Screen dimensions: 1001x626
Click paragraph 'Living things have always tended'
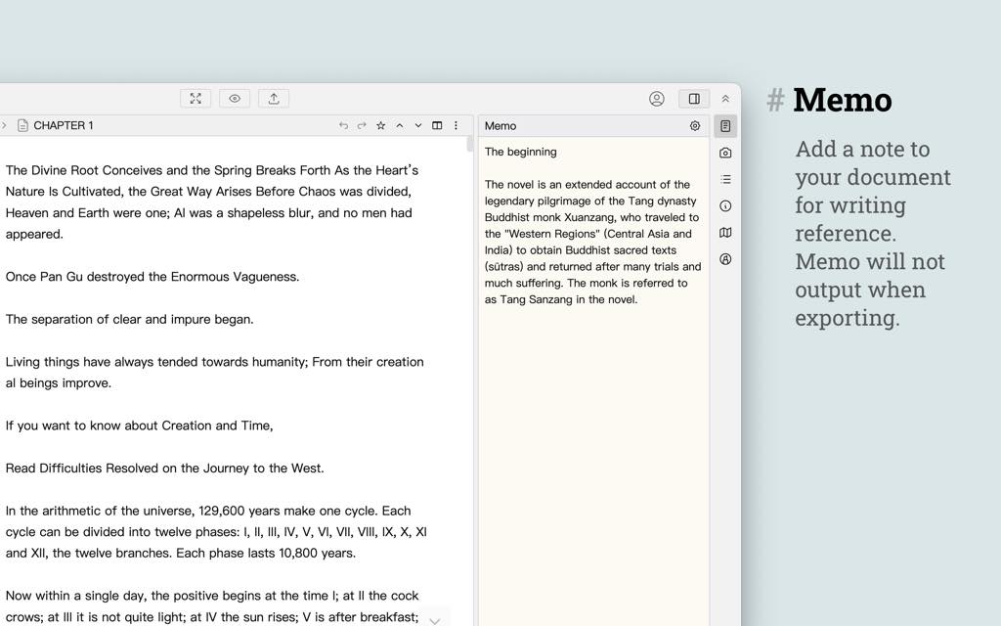point(214,373)
